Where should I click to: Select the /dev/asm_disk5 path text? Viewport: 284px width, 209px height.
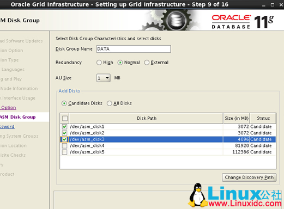[87, 152]
